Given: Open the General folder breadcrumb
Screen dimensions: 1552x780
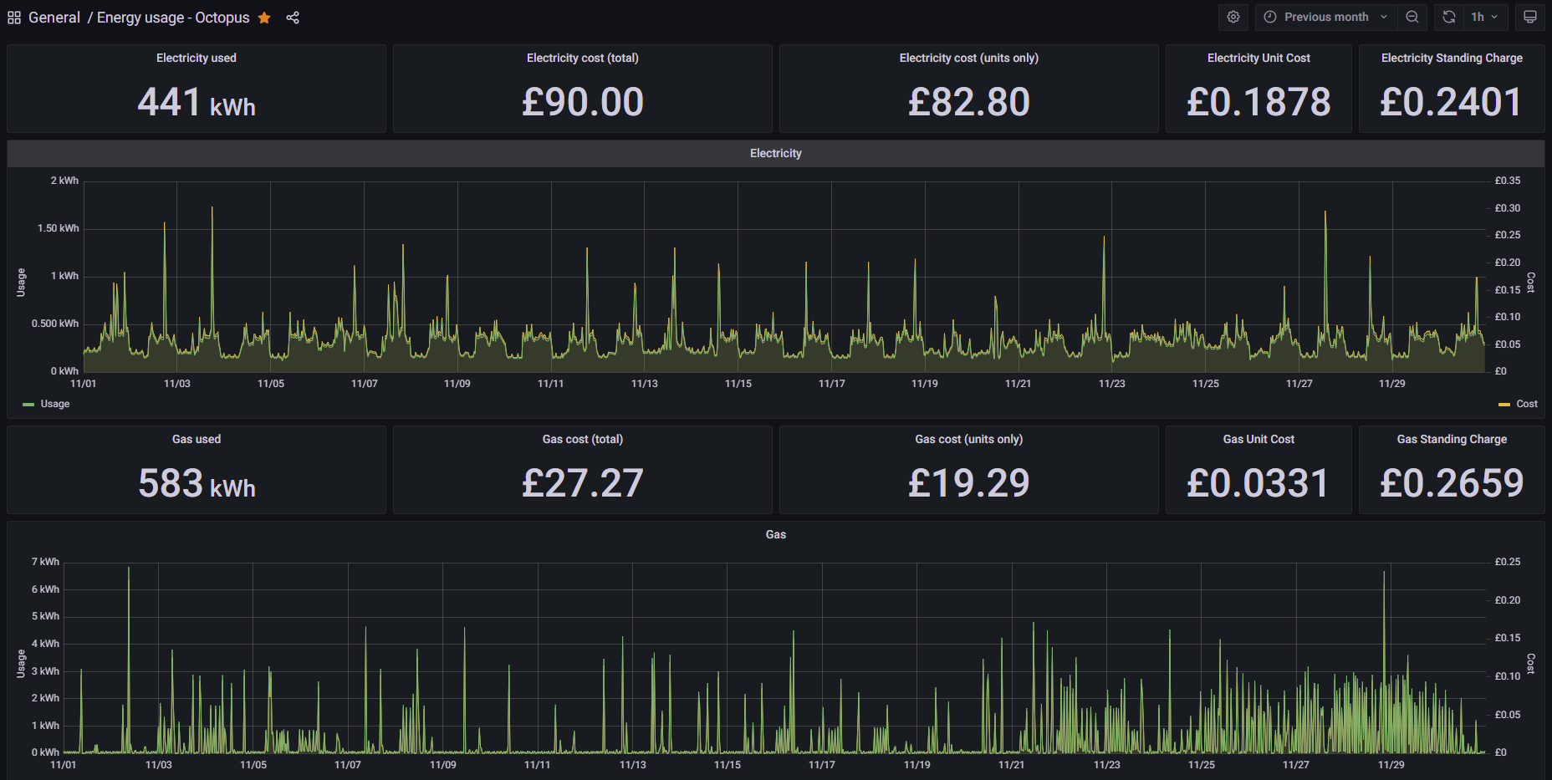Looking at the screenshot, I should click(54, 18).
